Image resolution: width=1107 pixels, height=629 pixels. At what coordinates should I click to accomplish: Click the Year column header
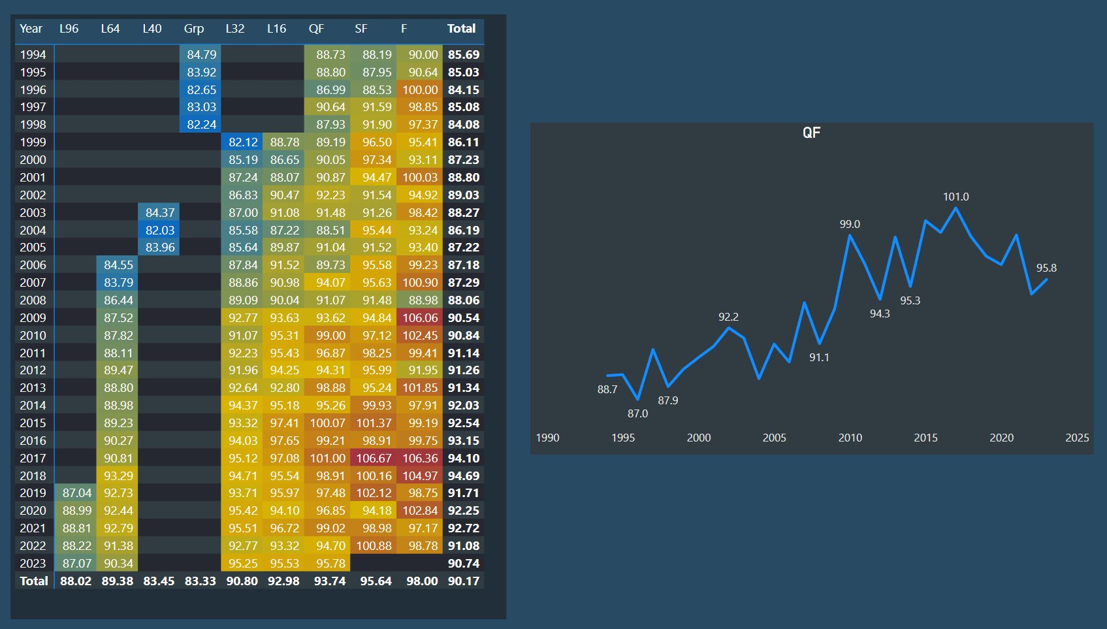(x=31, y=29)
